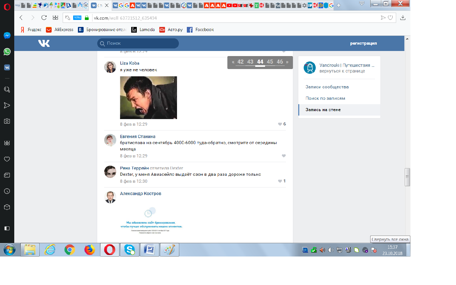
Task: Open comment page 45
Action: tap(270, 62)
